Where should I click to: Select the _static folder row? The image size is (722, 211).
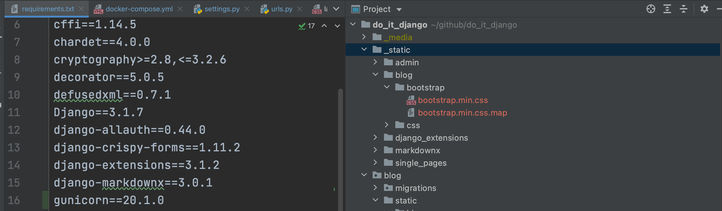point(533,50)
